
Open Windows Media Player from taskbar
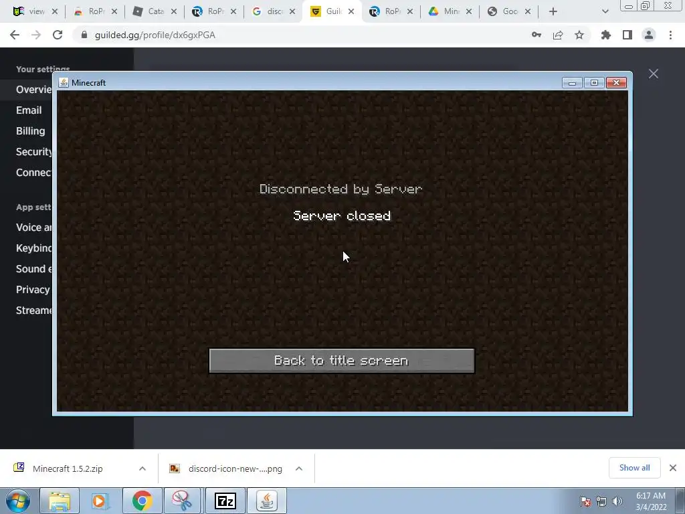tap(100, 501)
